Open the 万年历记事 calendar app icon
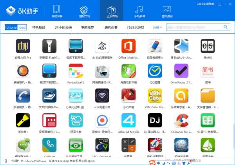The width and height of the screenshot is (235, 165). [76, 95]
